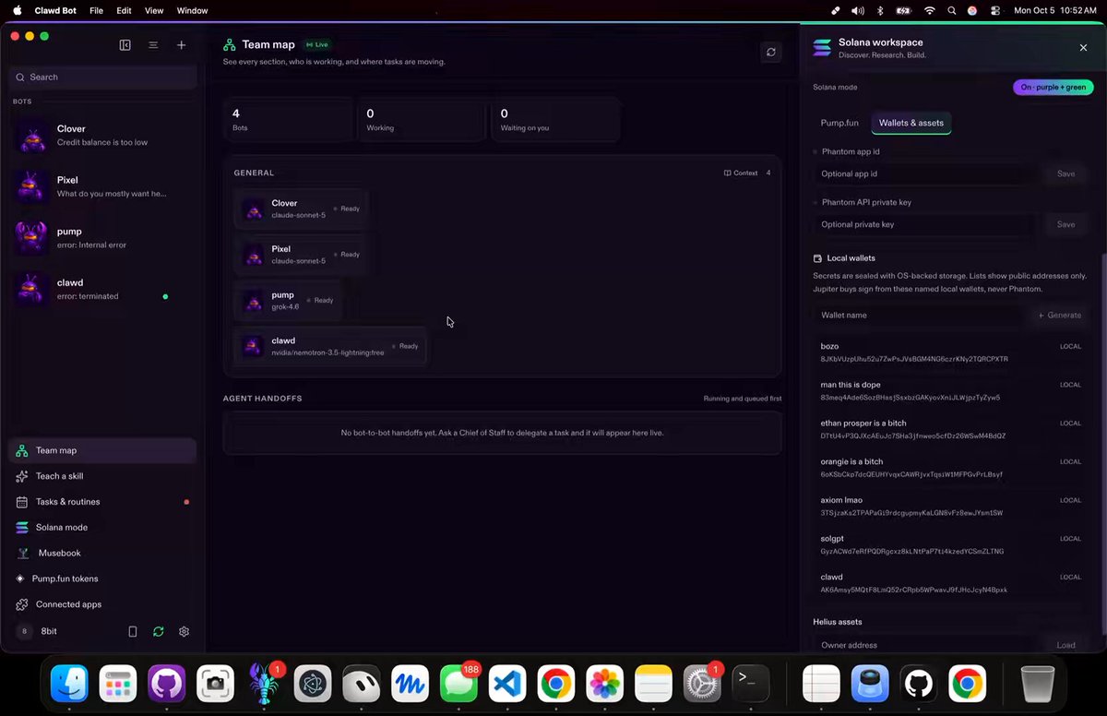Image resolution: width=1107 pixels, height=716 pixels.
Task: Open the clawd card running nvidia/nemotron-3.5-lightning:free
Action: tap(330, 346)
